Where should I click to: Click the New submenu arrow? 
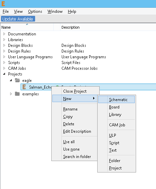(x=94, y=98)
